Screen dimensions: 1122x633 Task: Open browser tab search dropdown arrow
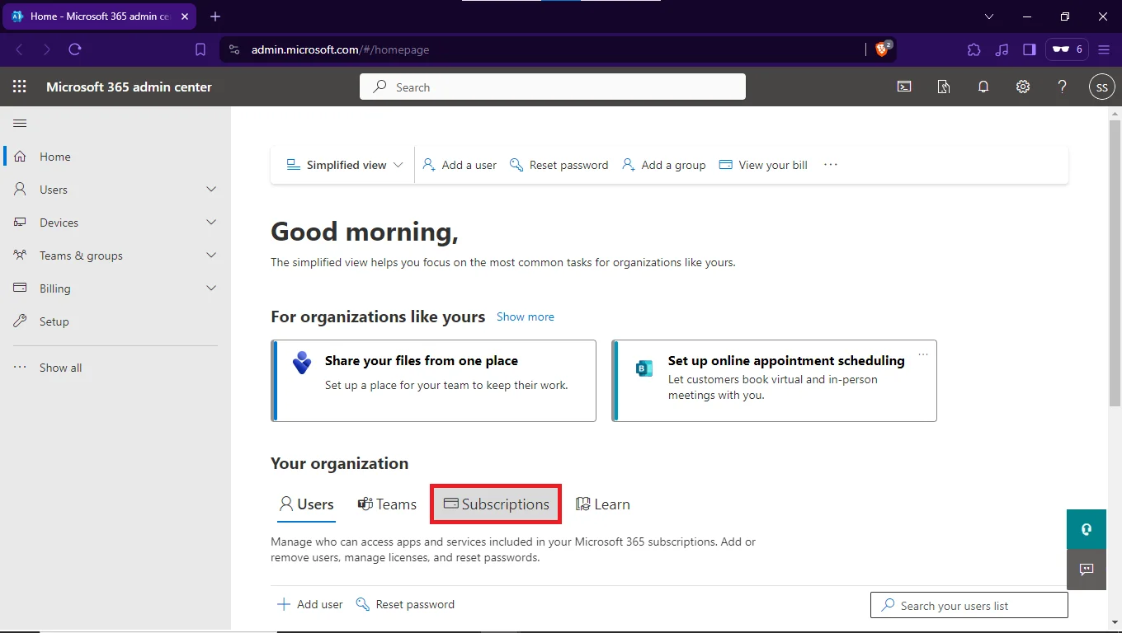(x=989, y=16)
